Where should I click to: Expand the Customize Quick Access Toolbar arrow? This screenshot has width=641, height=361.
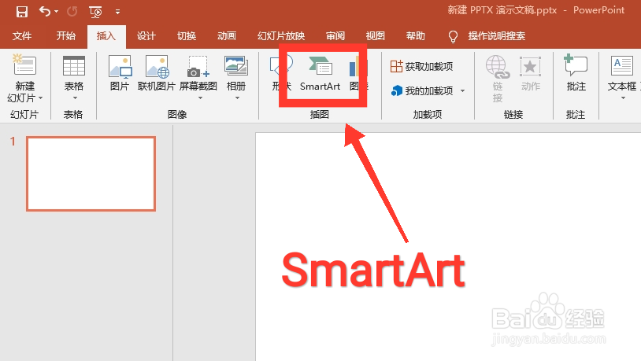point(117,12)
